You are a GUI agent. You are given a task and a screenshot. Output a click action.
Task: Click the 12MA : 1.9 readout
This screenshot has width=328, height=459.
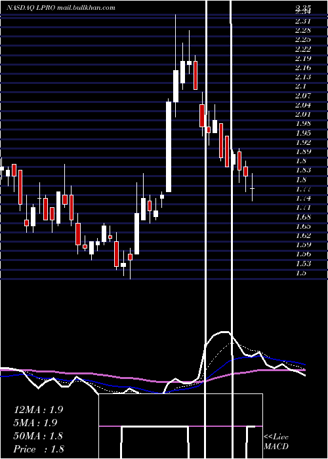point(38,410)
